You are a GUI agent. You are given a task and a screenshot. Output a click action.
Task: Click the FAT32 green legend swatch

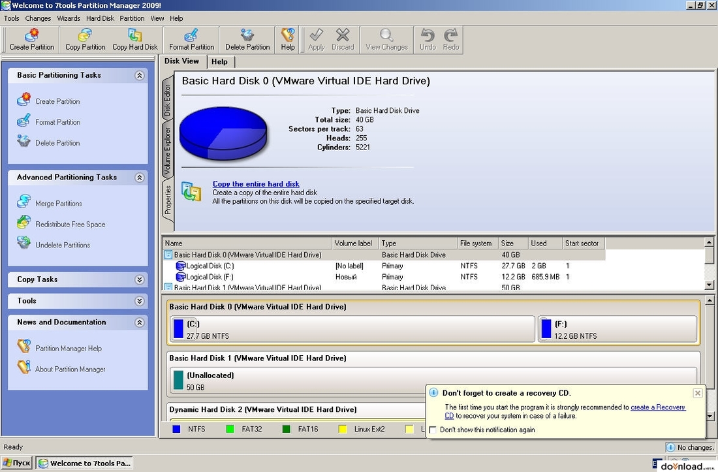pyautogui.click(x=230, y=430)
